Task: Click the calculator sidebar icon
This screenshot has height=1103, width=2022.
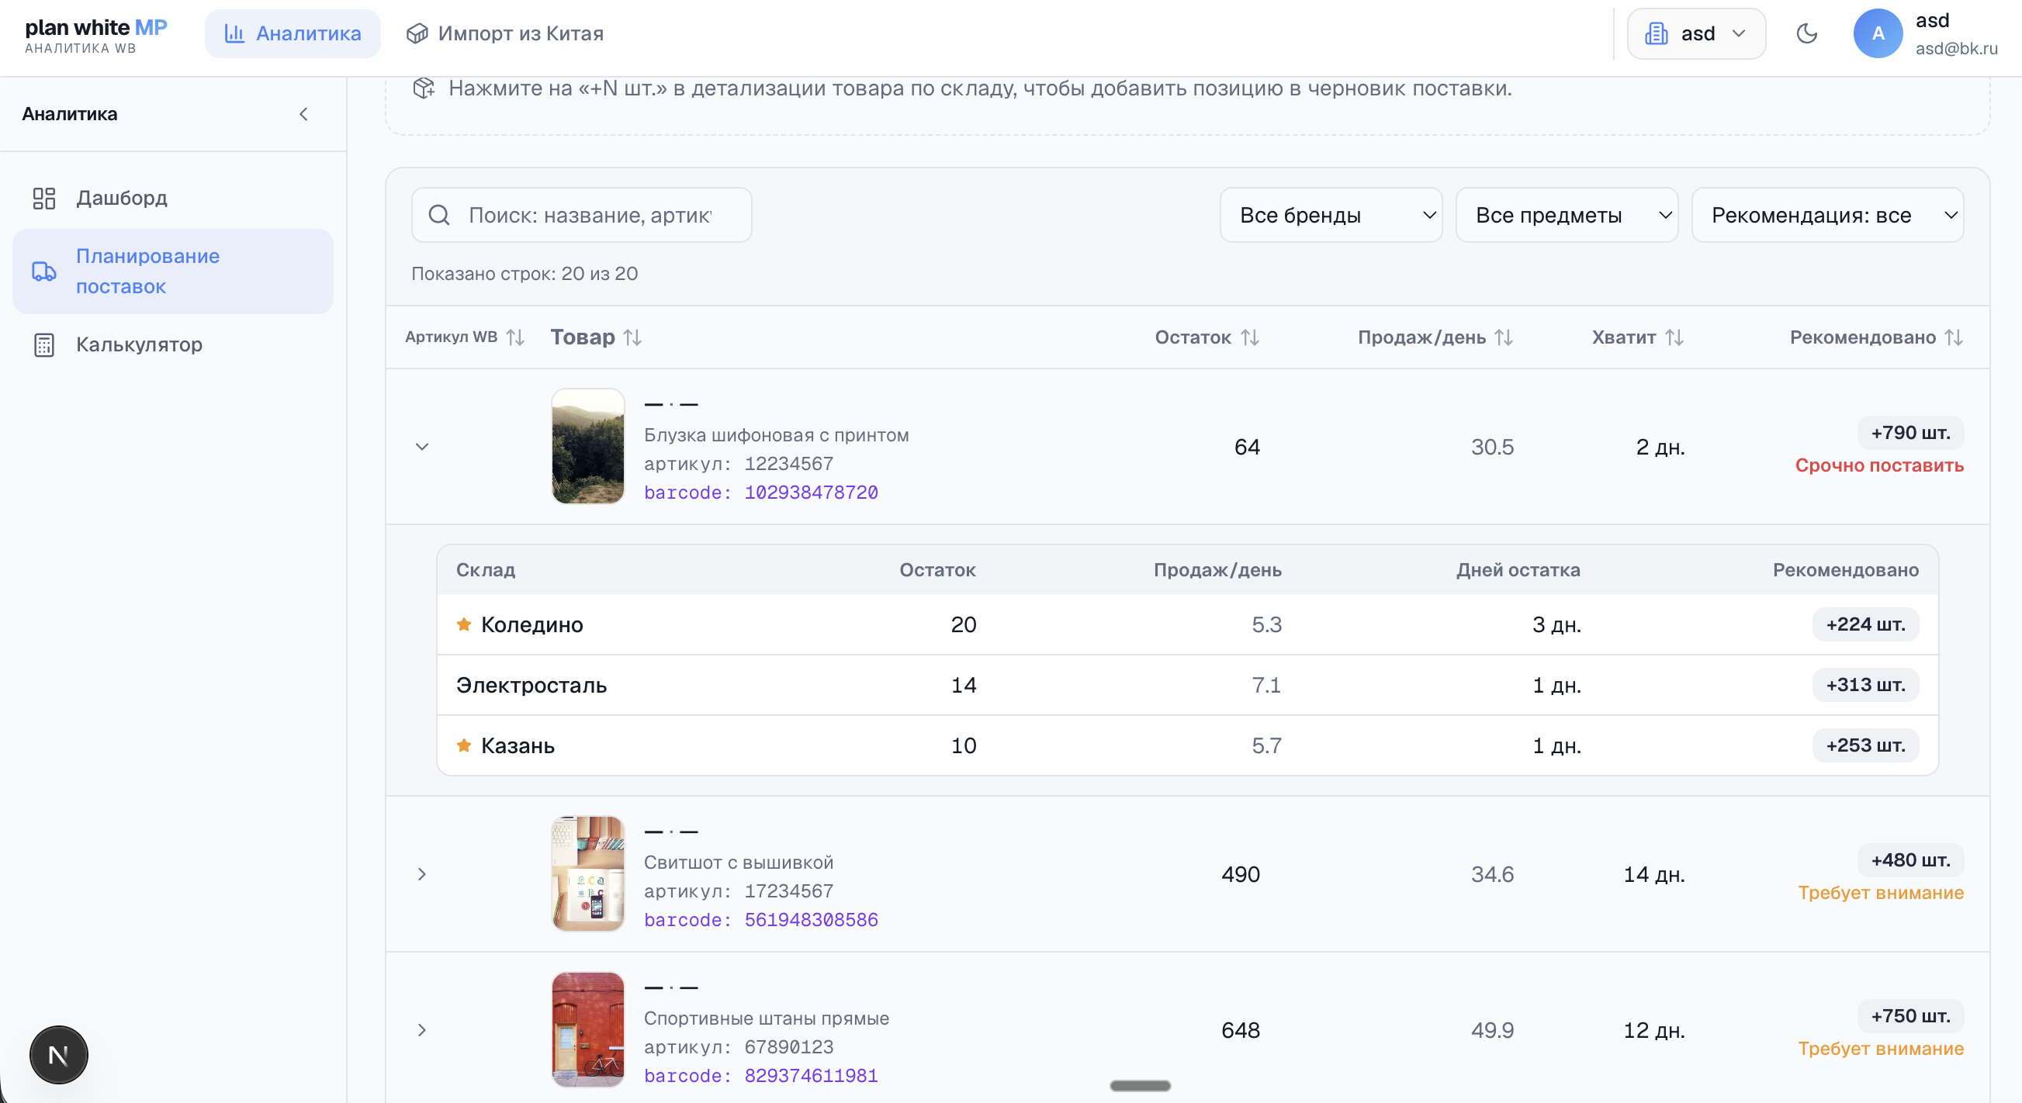Action: (x=44, y=345)
